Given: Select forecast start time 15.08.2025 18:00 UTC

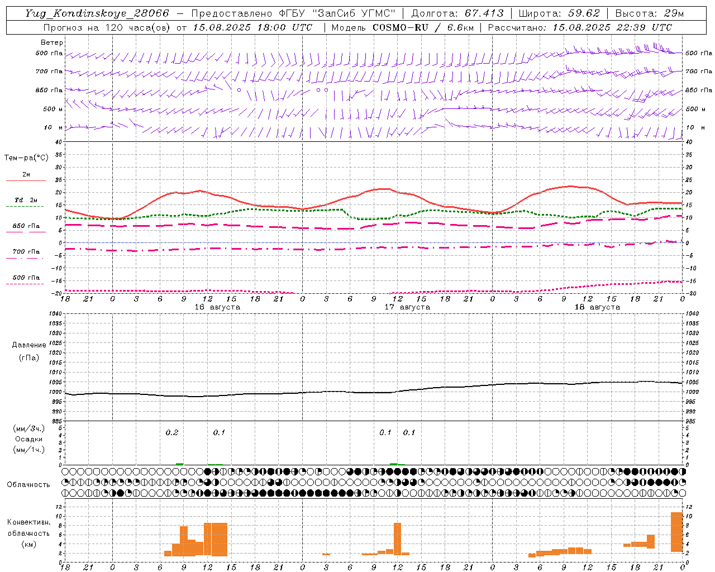Looking at the screenshot, I should point(252,27).
